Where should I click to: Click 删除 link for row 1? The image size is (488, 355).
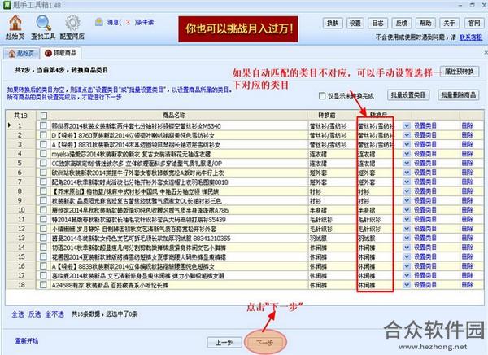468,125
